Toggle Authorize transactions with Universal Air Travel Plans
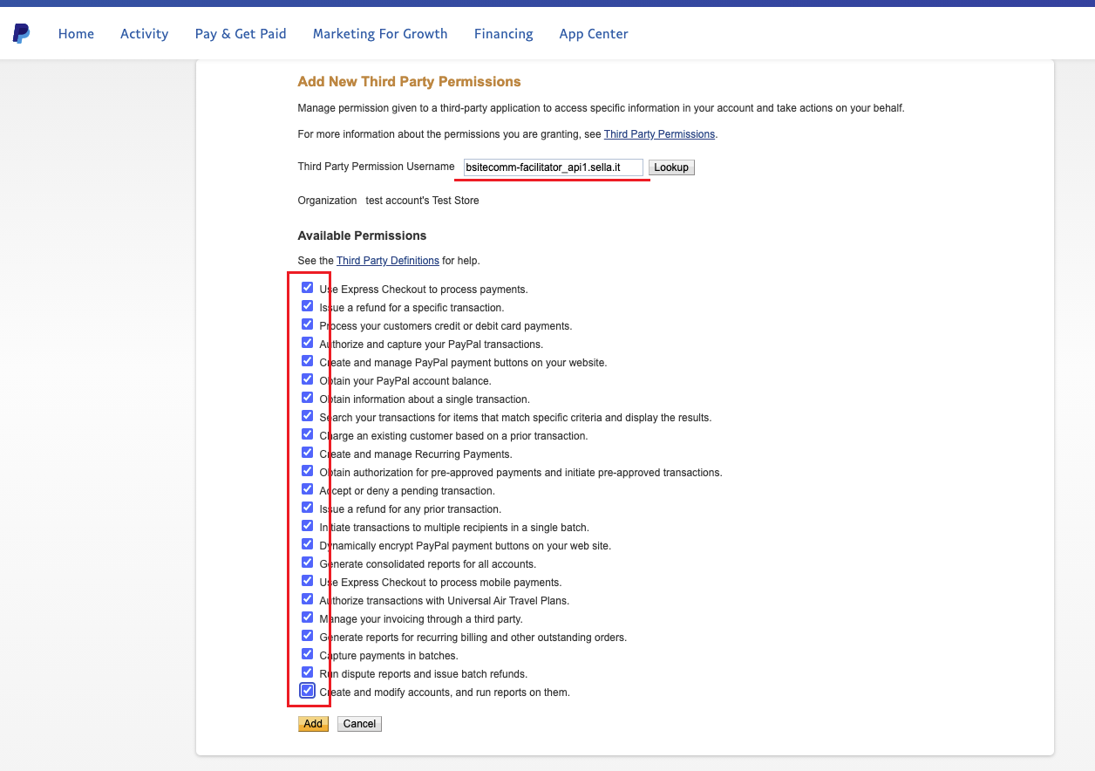 click(307, 599)
